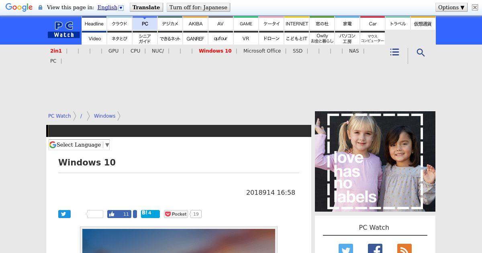Open the できるネット tab
This screenshot has height=253, width=482.
coord(170,39)
